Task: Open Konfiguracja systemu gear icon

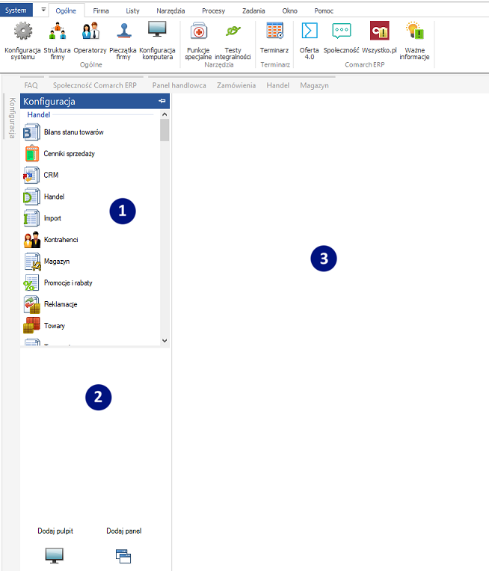Action: [23, 31]
